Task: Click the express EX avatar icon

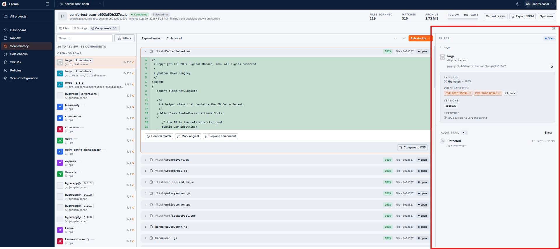Action: pyautogui.click(x=60, y=163)
